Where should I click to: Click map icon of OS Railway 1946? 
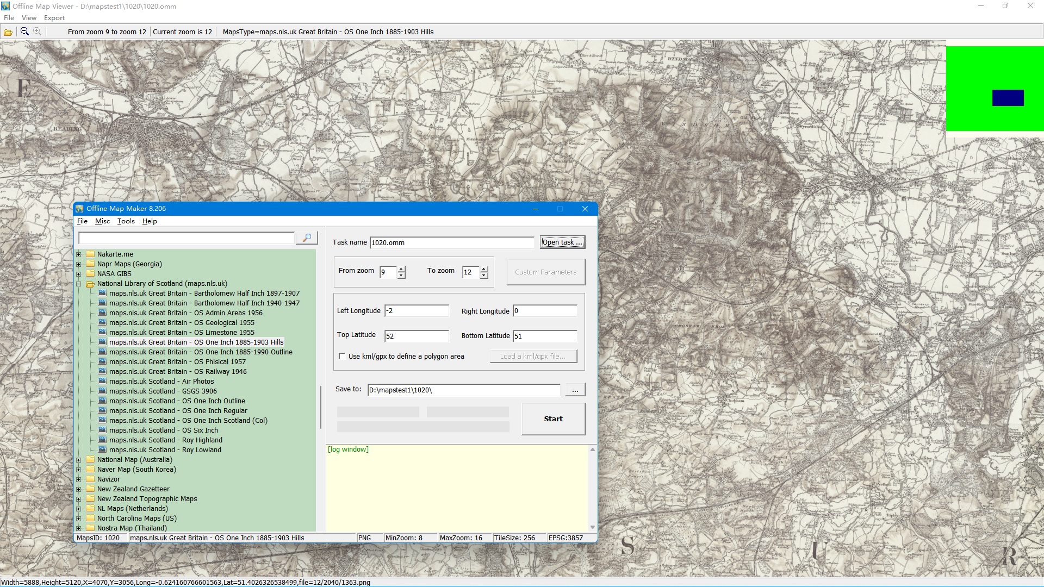tap(102, 371)
